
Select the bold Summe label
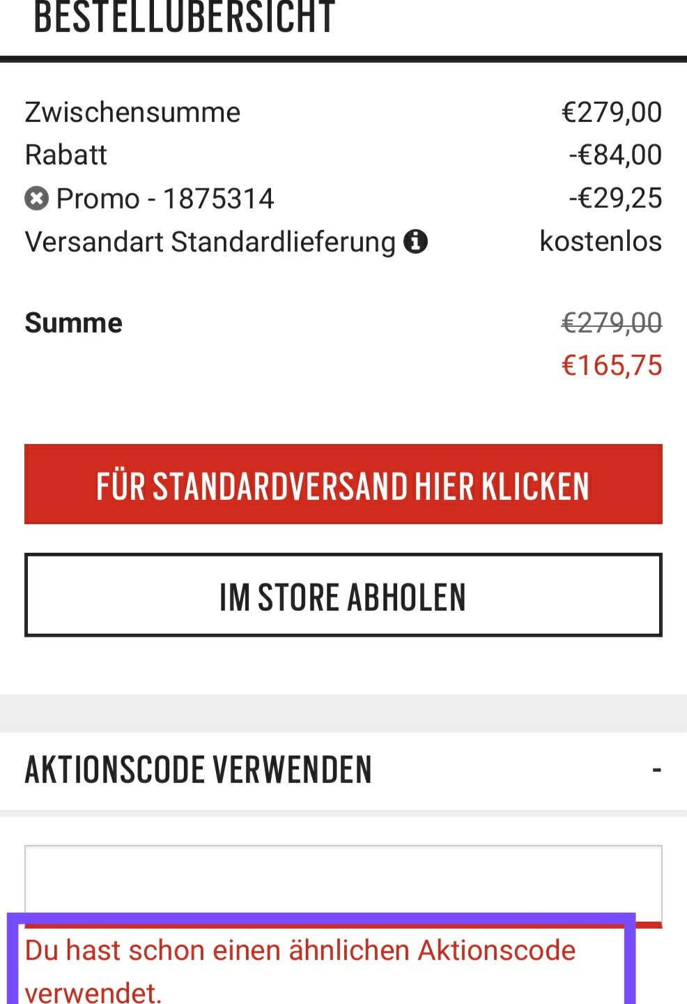click(x=73, y=323)
